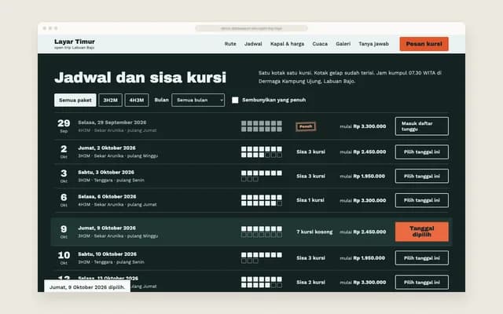Filter trips by 4H3M package
Image resolution: width=503 pixels, height=314 pixels.
click(x=137, y=100)
